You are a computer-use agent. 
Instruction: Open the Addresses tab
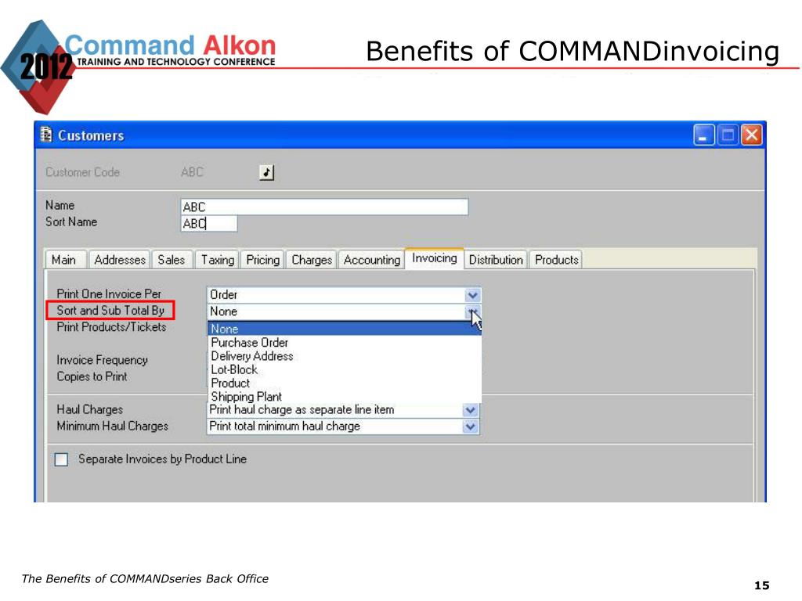pos(120,260)
